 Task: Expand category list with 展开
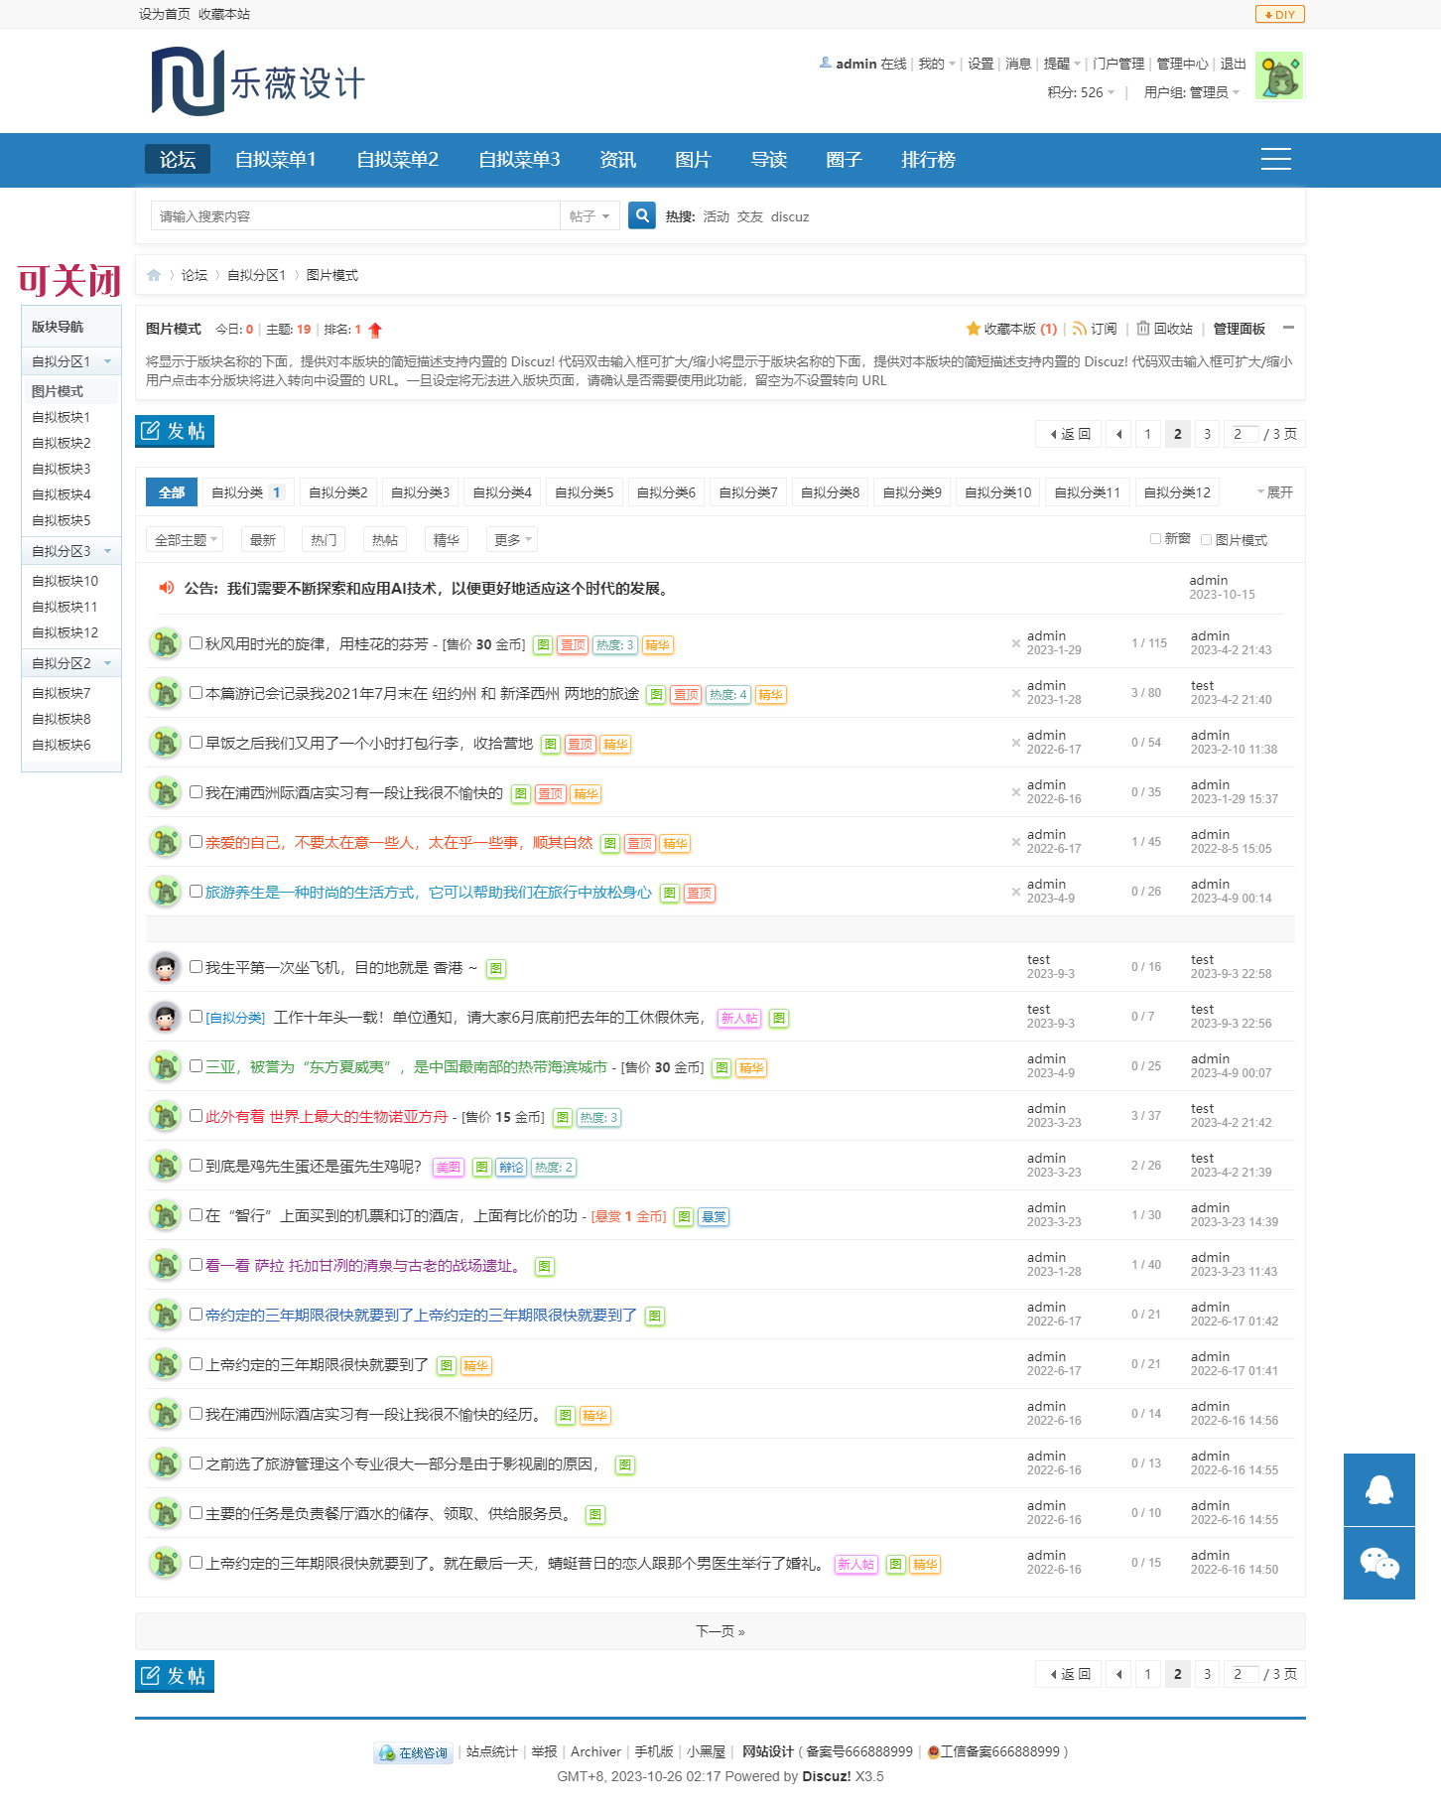coord(1274,492)
